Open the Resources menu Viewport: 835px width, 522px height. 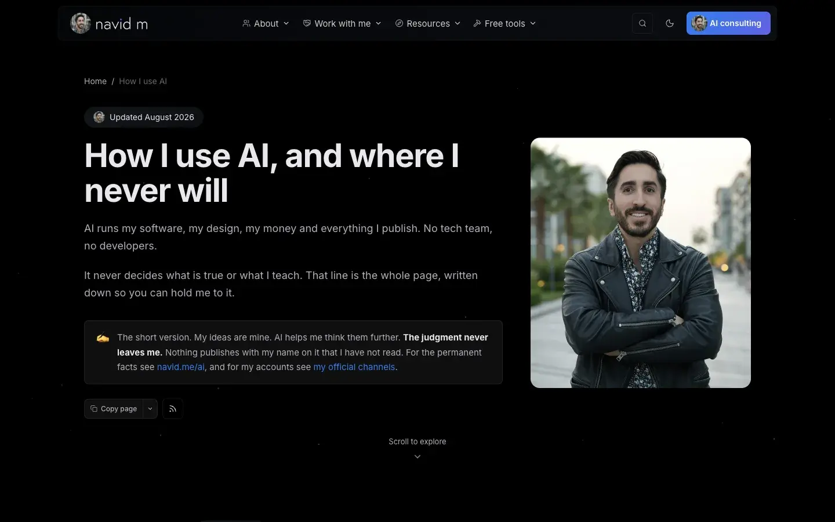coord(428,23)
